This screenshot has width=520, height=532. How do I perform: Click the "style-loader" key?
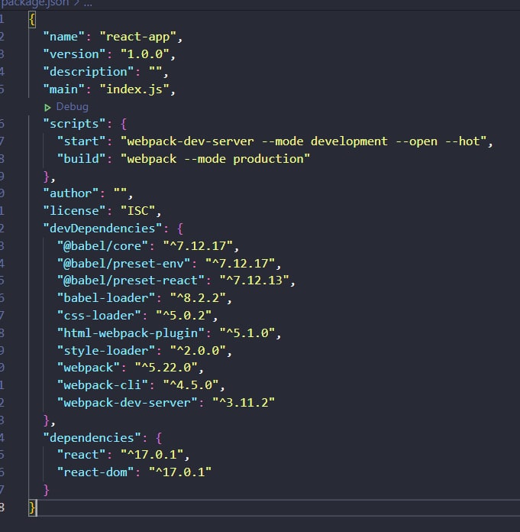[x=106, y=351]
